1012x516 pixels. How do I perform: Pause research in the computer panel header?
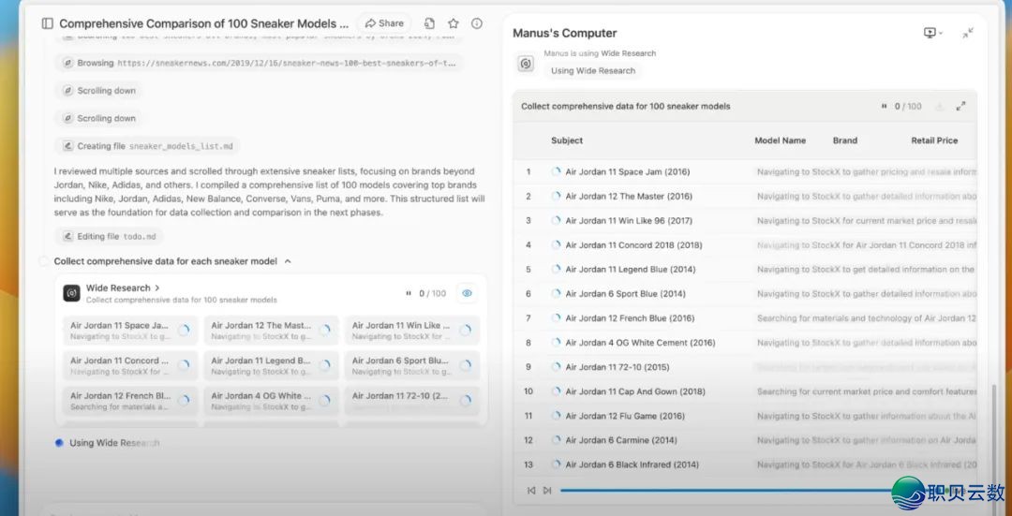coord(884,107)
